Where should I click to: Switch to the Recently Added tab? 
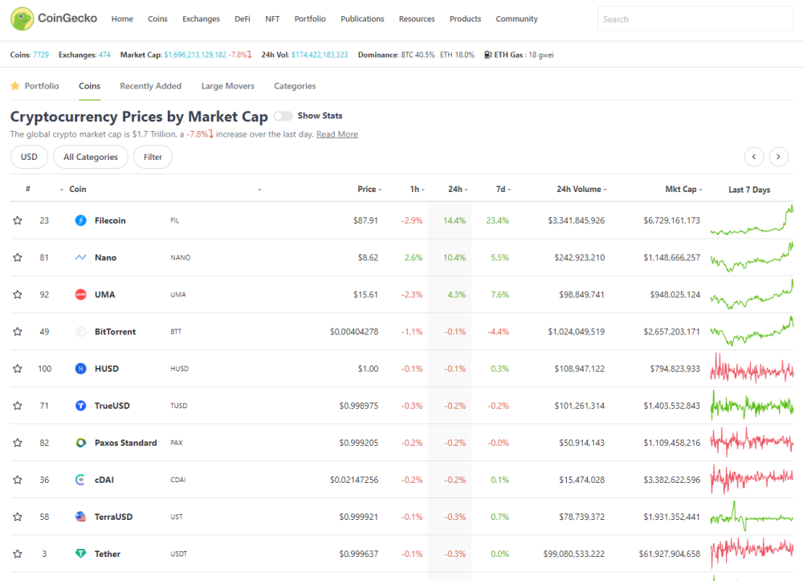pos(151,86)
